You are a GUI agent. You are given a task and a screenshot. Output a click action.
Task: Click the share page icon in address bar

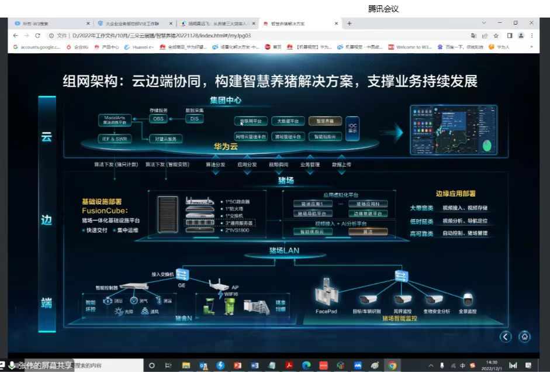pyautogui.click(x=485, y=36)
